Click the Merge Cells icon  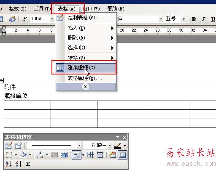pos(54,155)
